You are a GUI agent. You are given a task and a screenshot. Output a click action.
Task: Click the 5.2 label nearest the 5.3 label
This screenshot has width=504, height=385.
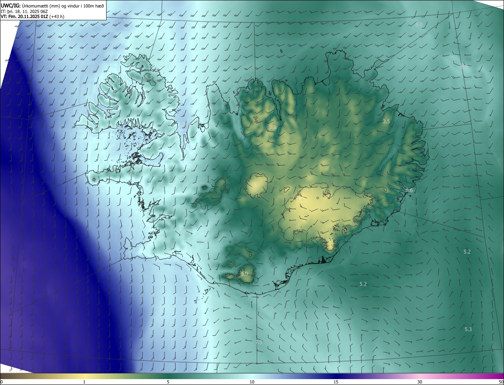[x=467, y=252]
